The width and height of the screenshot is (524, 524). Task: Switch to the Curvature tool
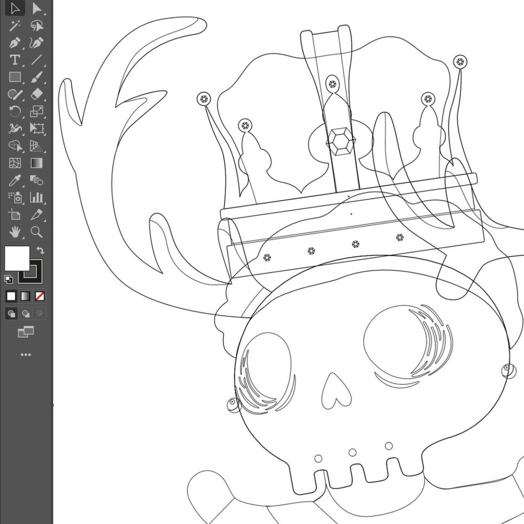coord(37,43)
